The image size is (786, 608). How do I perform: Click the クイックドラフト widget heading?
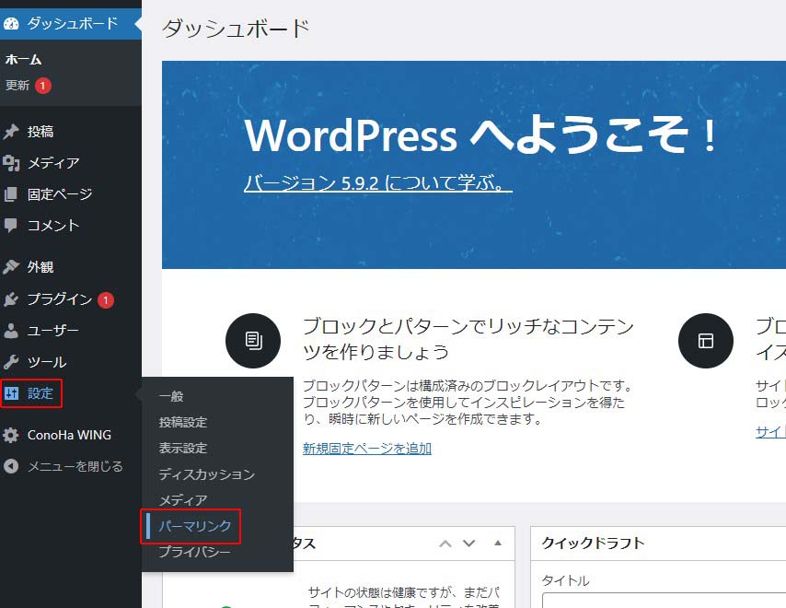pos(593,544)
